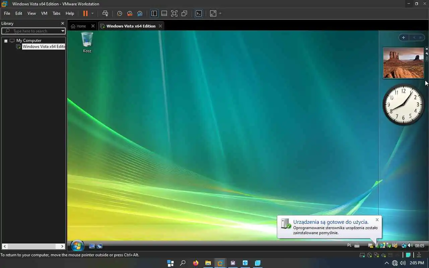Toggle the library sidebar view icon
This screenshot has width=429, height=268.
pos(154,13)
